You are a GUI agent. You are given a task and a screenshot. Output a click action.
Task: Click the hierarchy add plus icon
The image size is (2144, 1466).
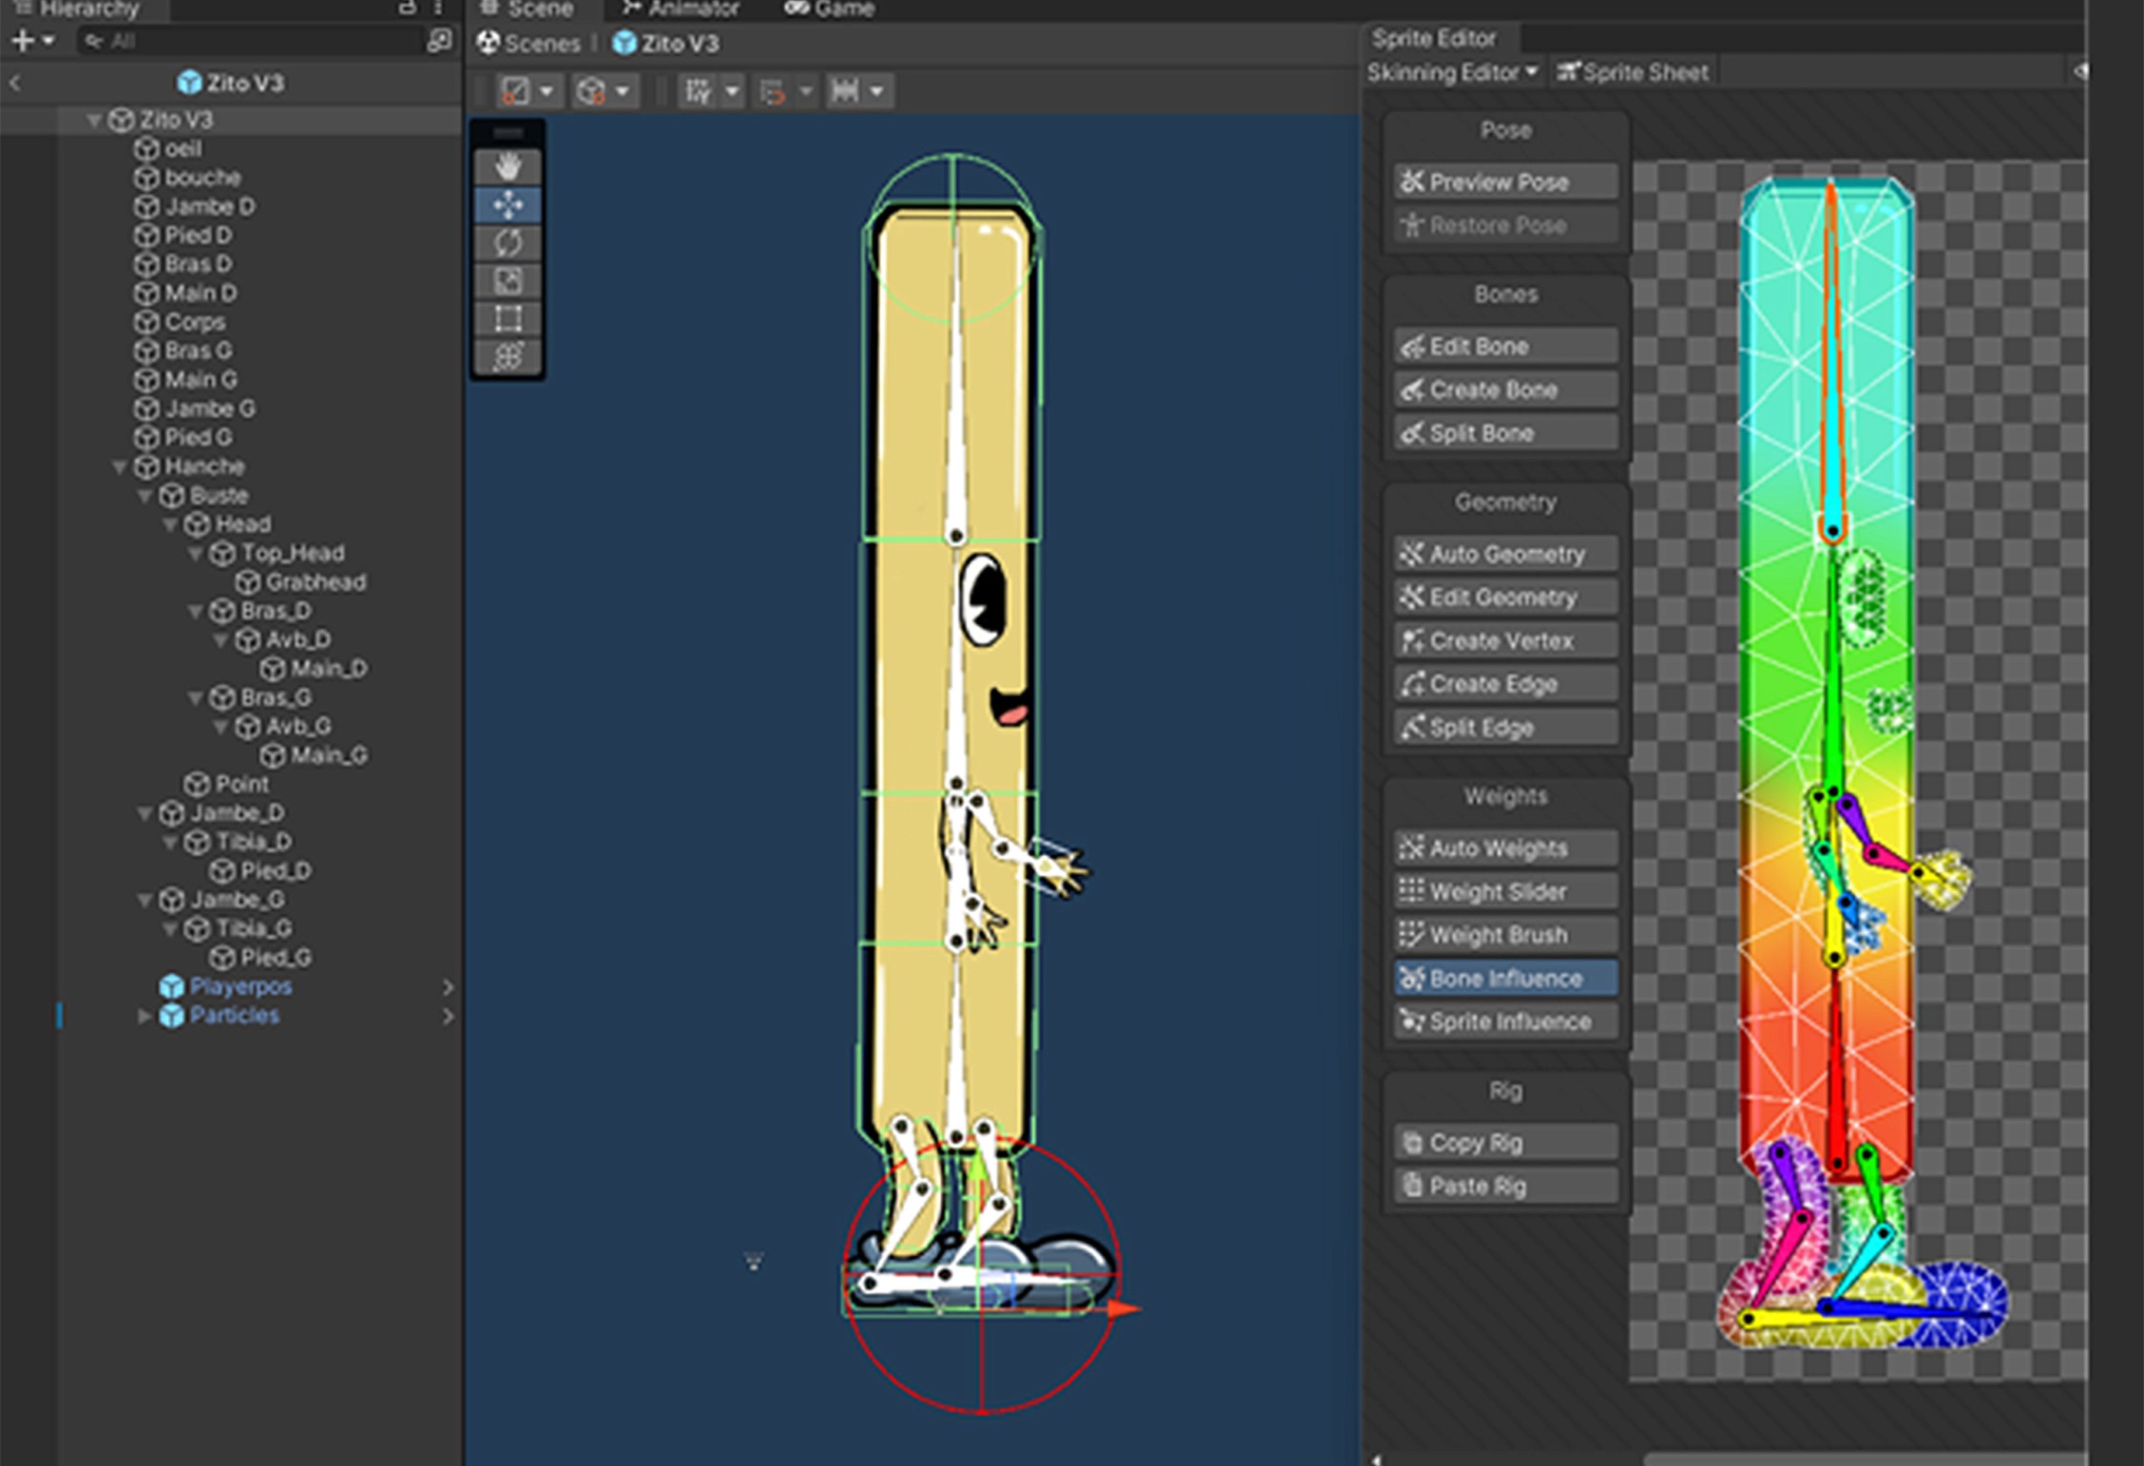tap(23, 41)
